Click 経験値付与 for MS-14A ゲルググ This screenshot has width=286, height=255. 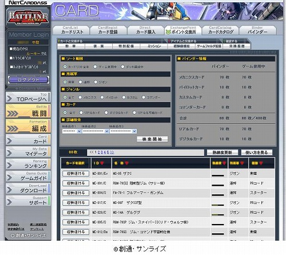[76, 213]
